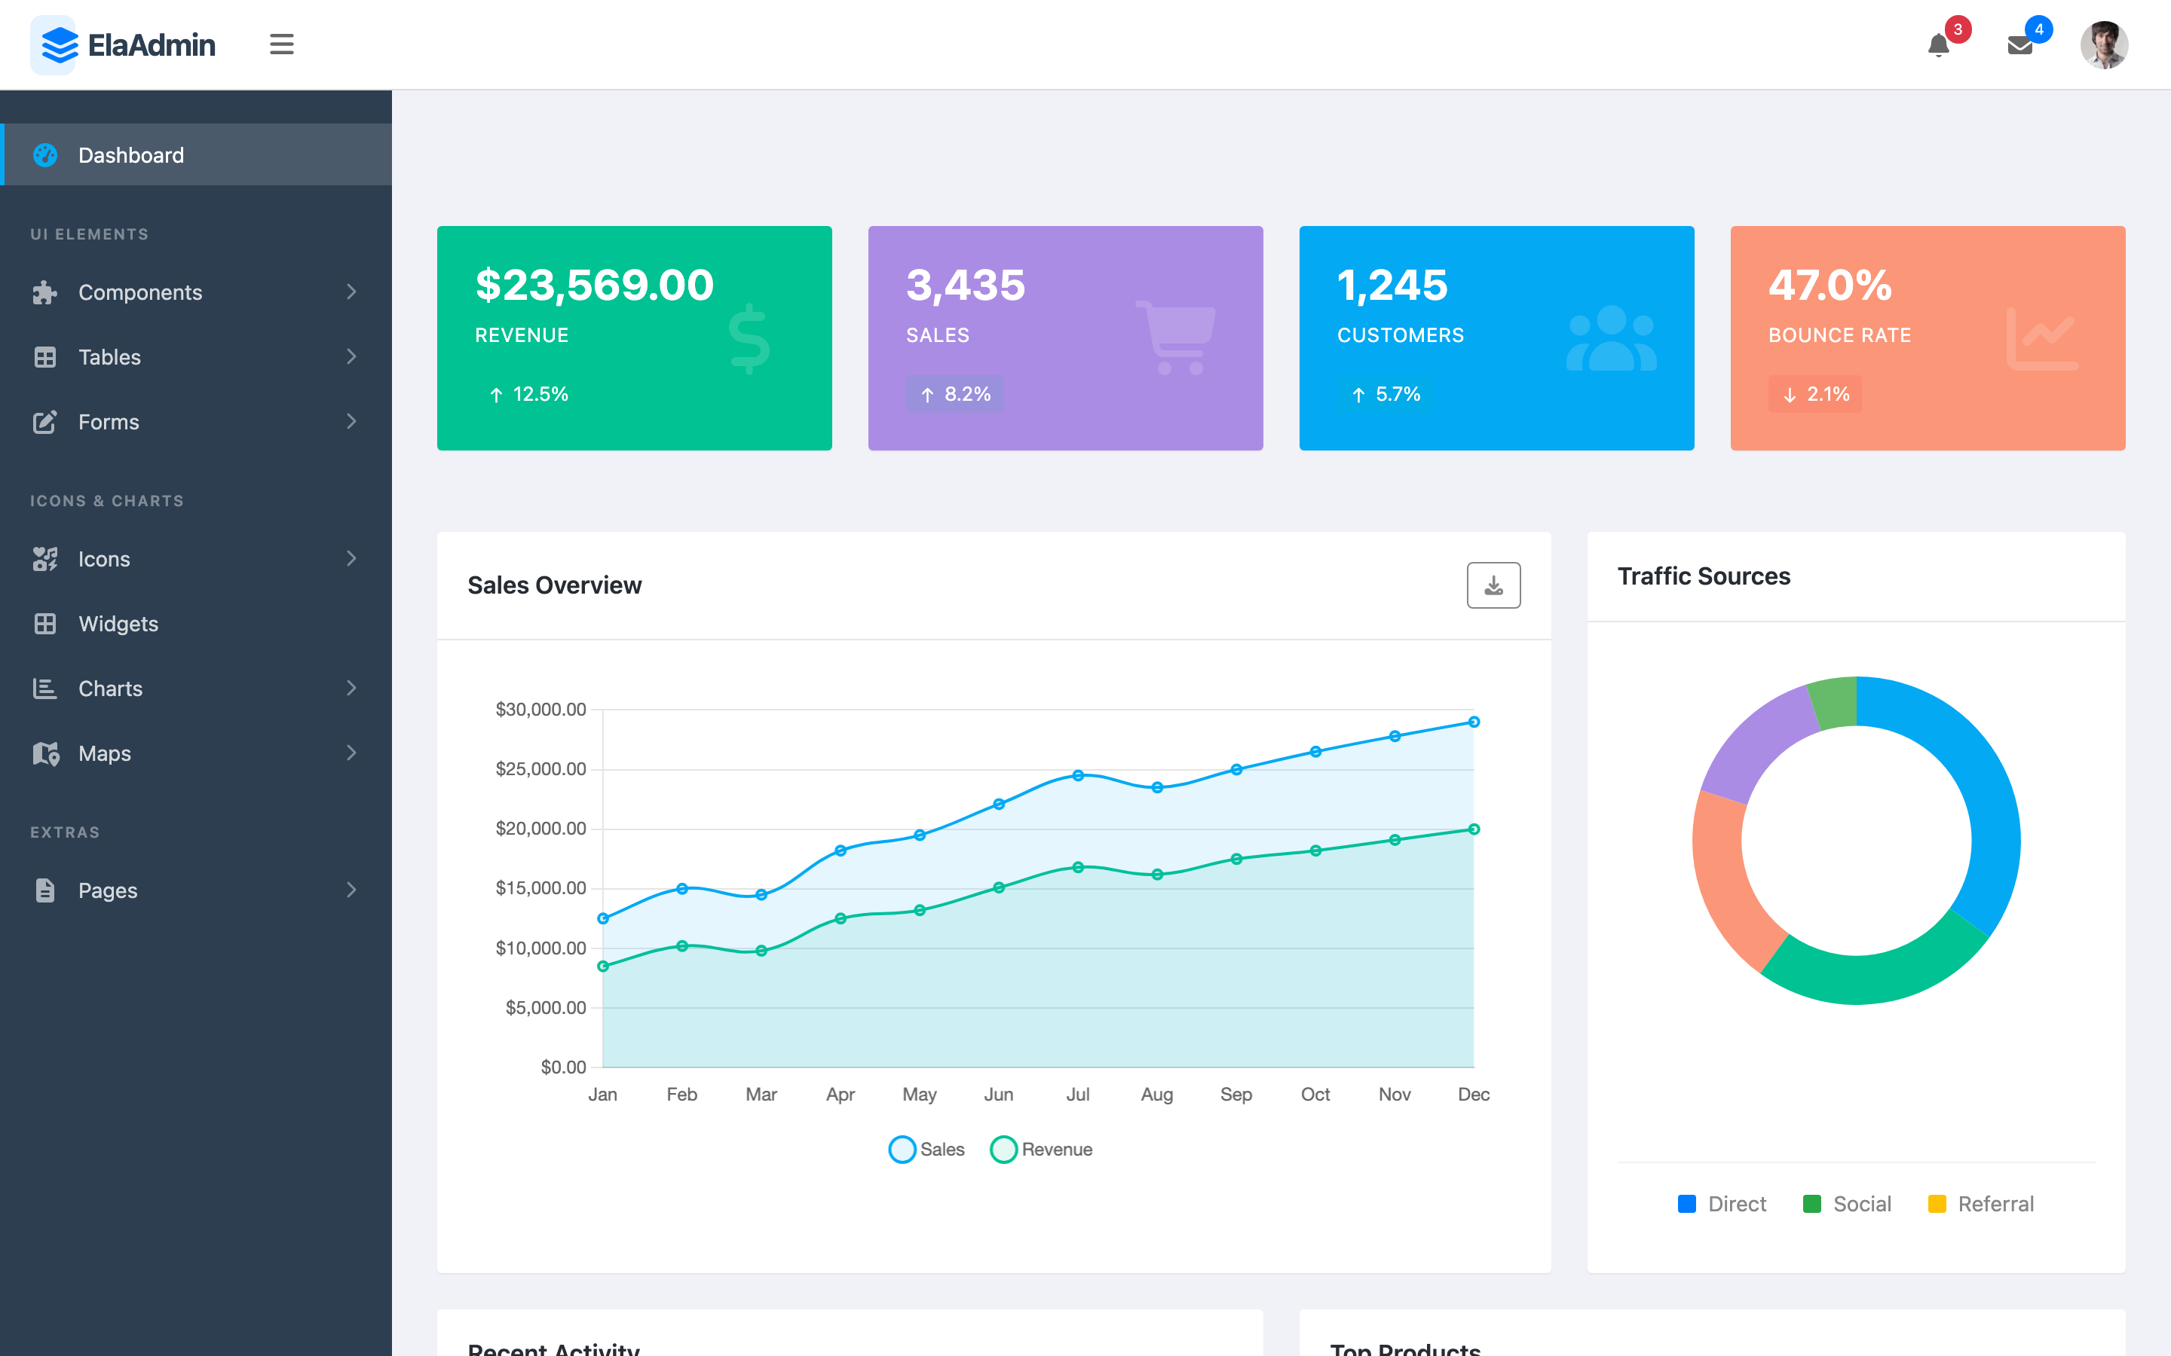The height and width of the screenshot is (1356, 2171).
Task: Click the 8.2% growth badge on Sales card
Action: 954,395
